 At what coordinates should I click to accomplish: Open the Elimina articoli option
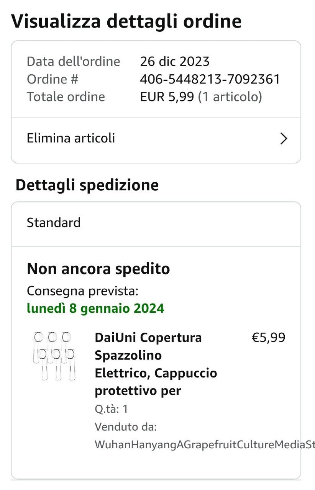(71, 138)
